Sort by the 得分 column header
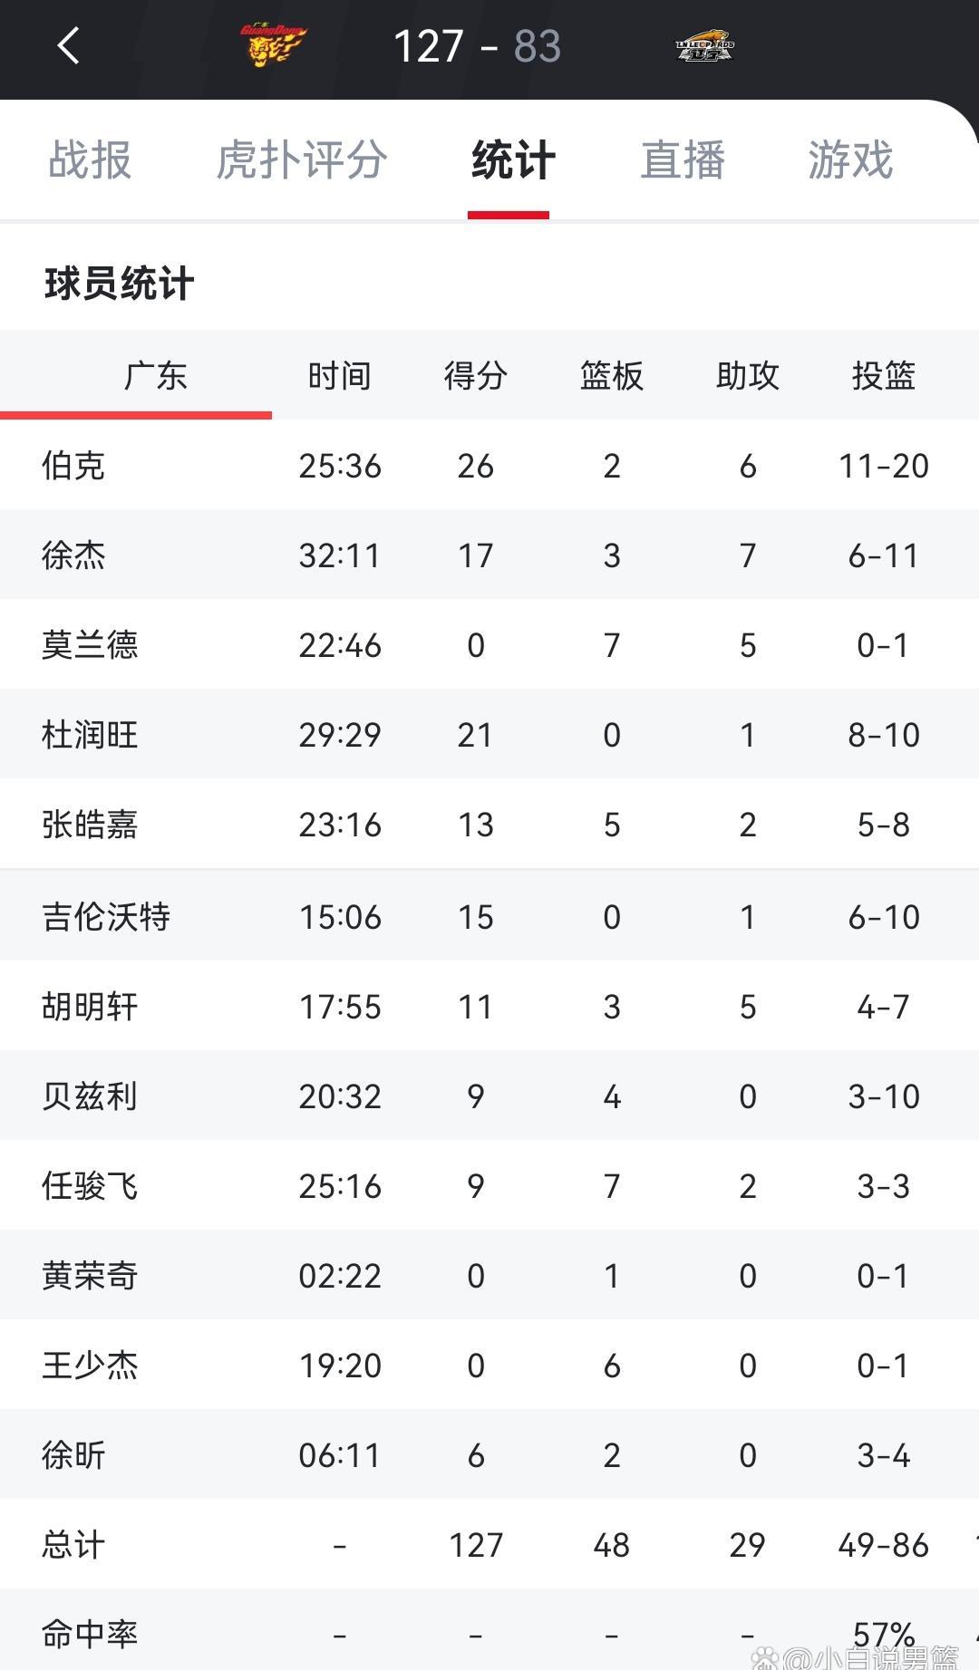 475,376
